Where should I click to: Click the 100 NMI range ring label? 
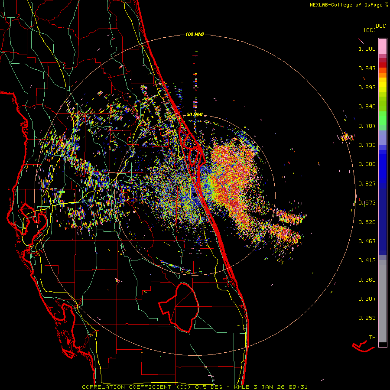[195, 34]
